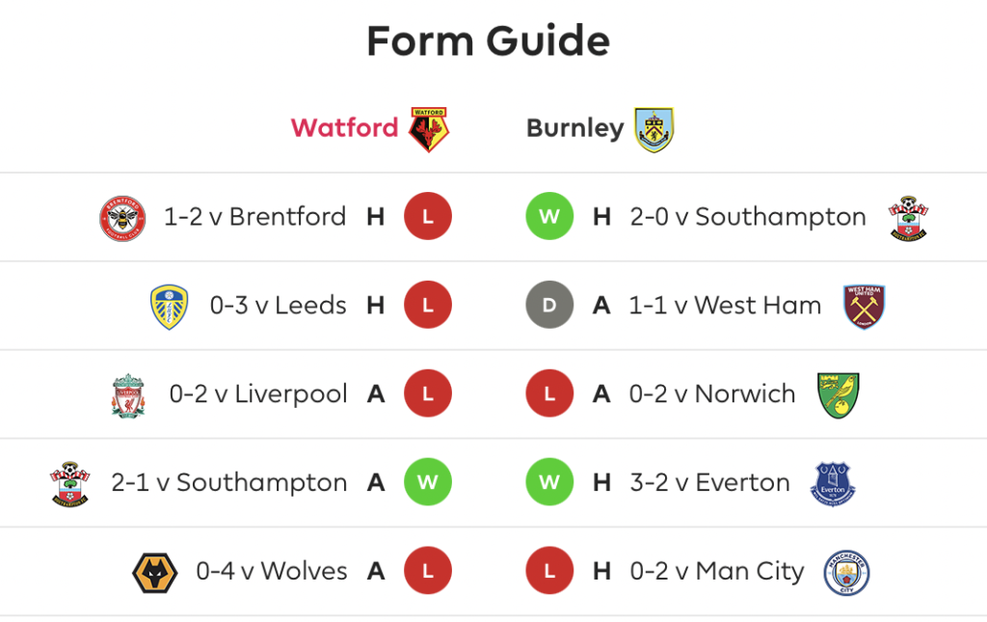Click red L badge beside Norwich result
Viewport: 987px width, 622px height.
pos(549,393)
